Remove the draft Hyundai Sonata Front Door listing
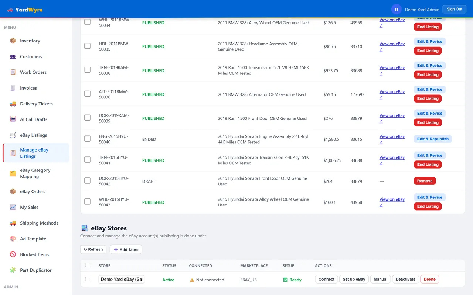 425,181
